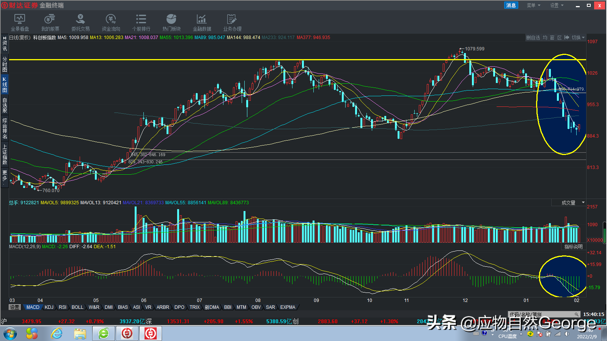Screen dimensions: 607x341
Task: Open the 资金流向 capital flow icon
Action: [x=111, y=23]
